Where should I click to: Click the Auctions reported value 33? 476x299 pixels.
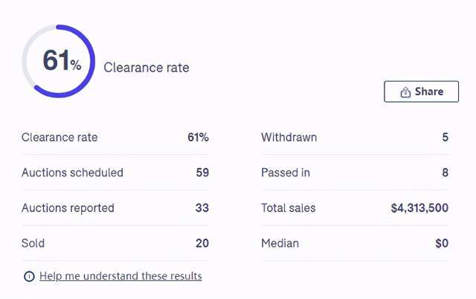point(202,208)
